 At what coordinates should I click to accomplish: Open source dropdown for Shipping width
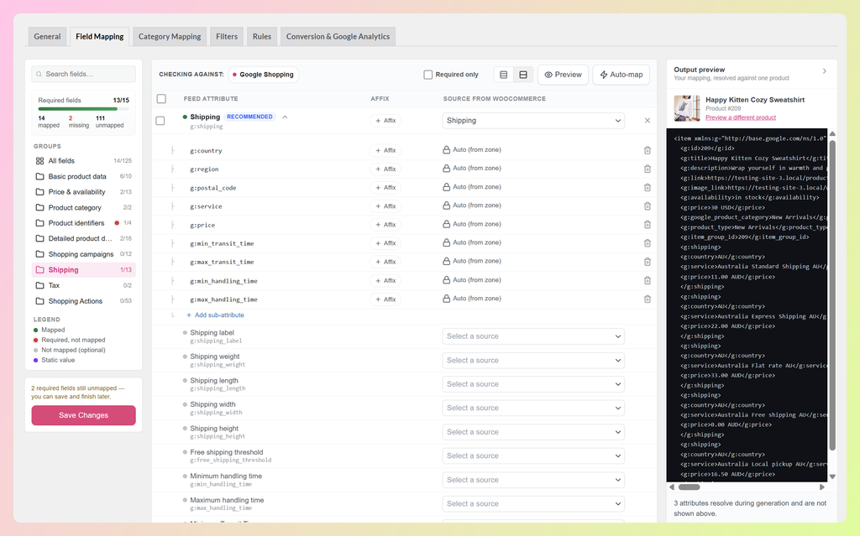click(x=533, y=409)
